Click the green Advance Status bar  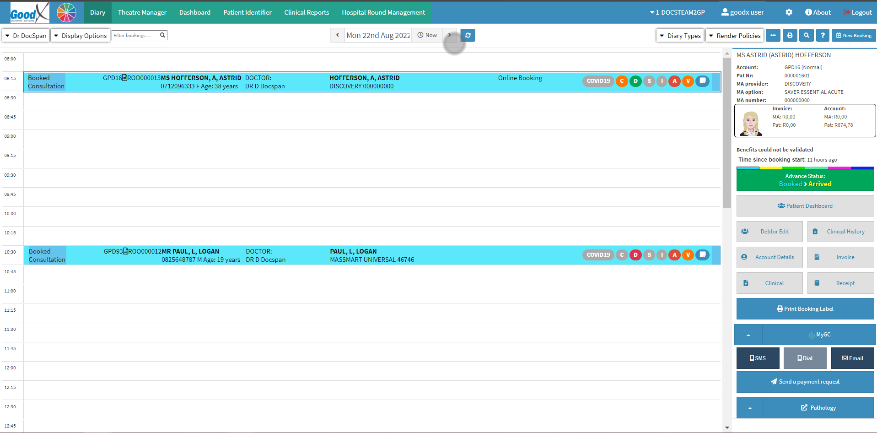tap(805, 180)
